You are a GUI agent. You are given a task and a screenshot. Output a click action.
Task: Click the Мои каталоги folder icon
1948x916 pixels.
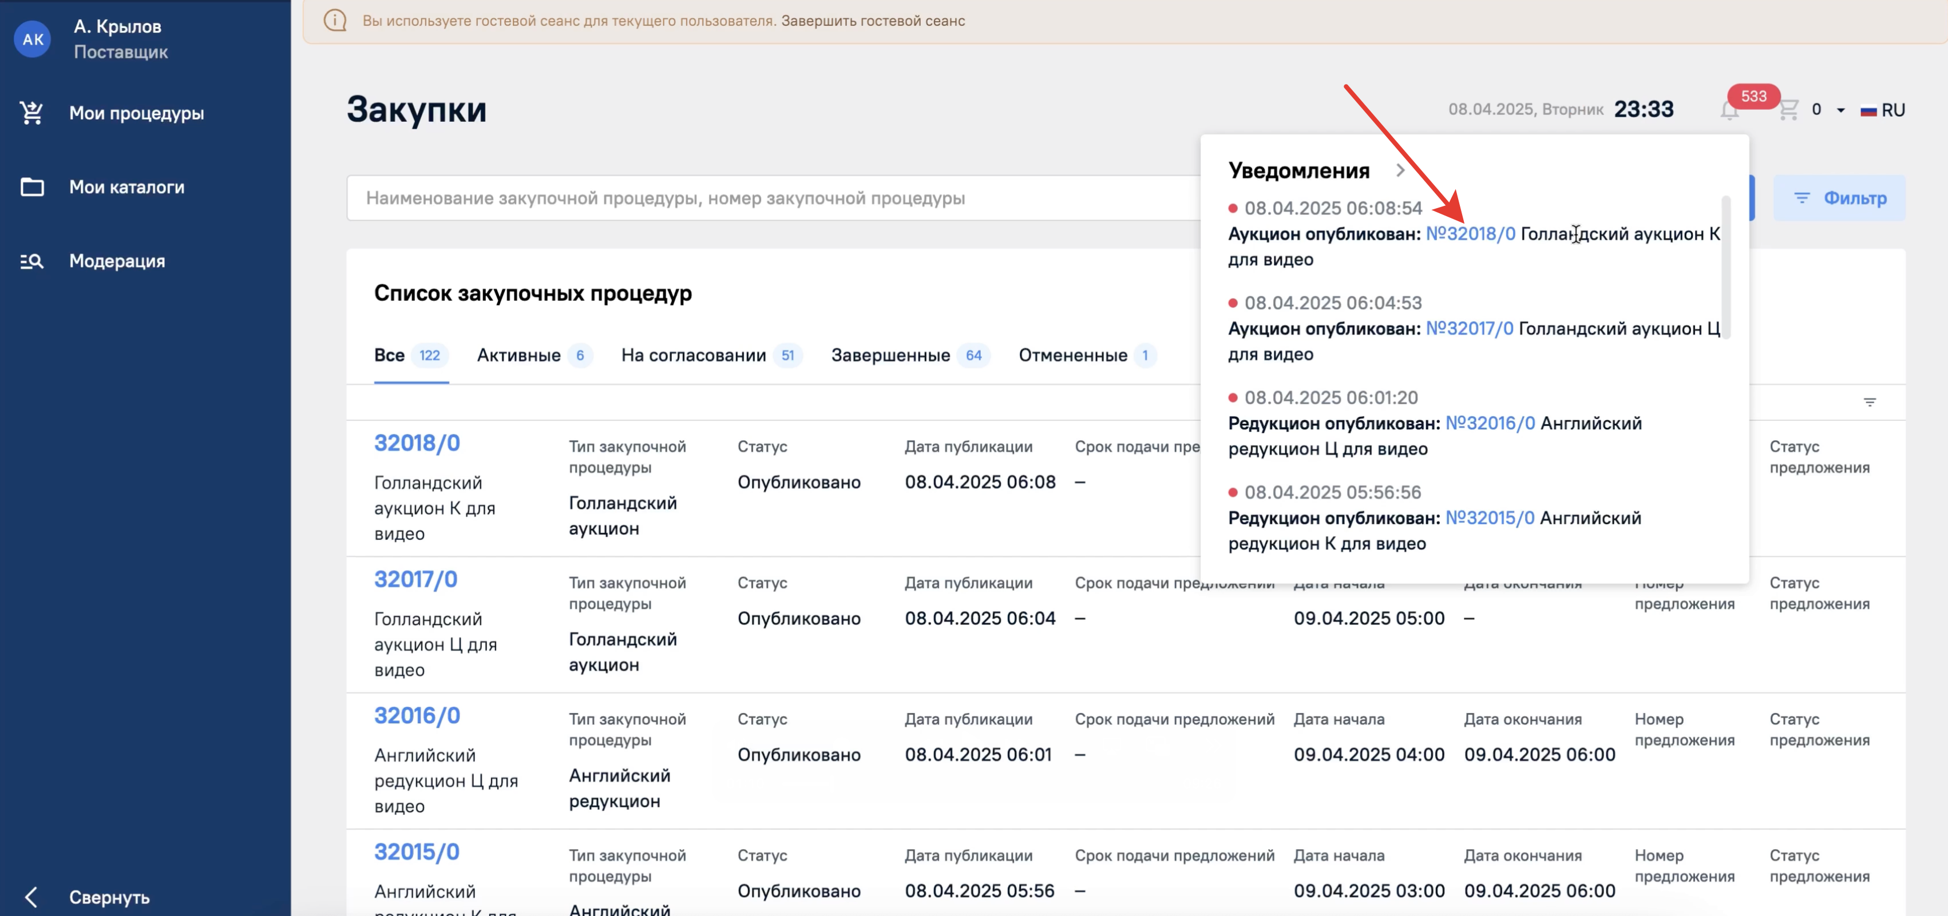pyautogui.click(x=32, y=186)
